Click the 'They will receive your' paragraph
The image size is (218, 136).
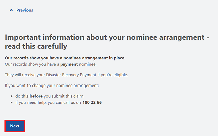pos(66,74)
